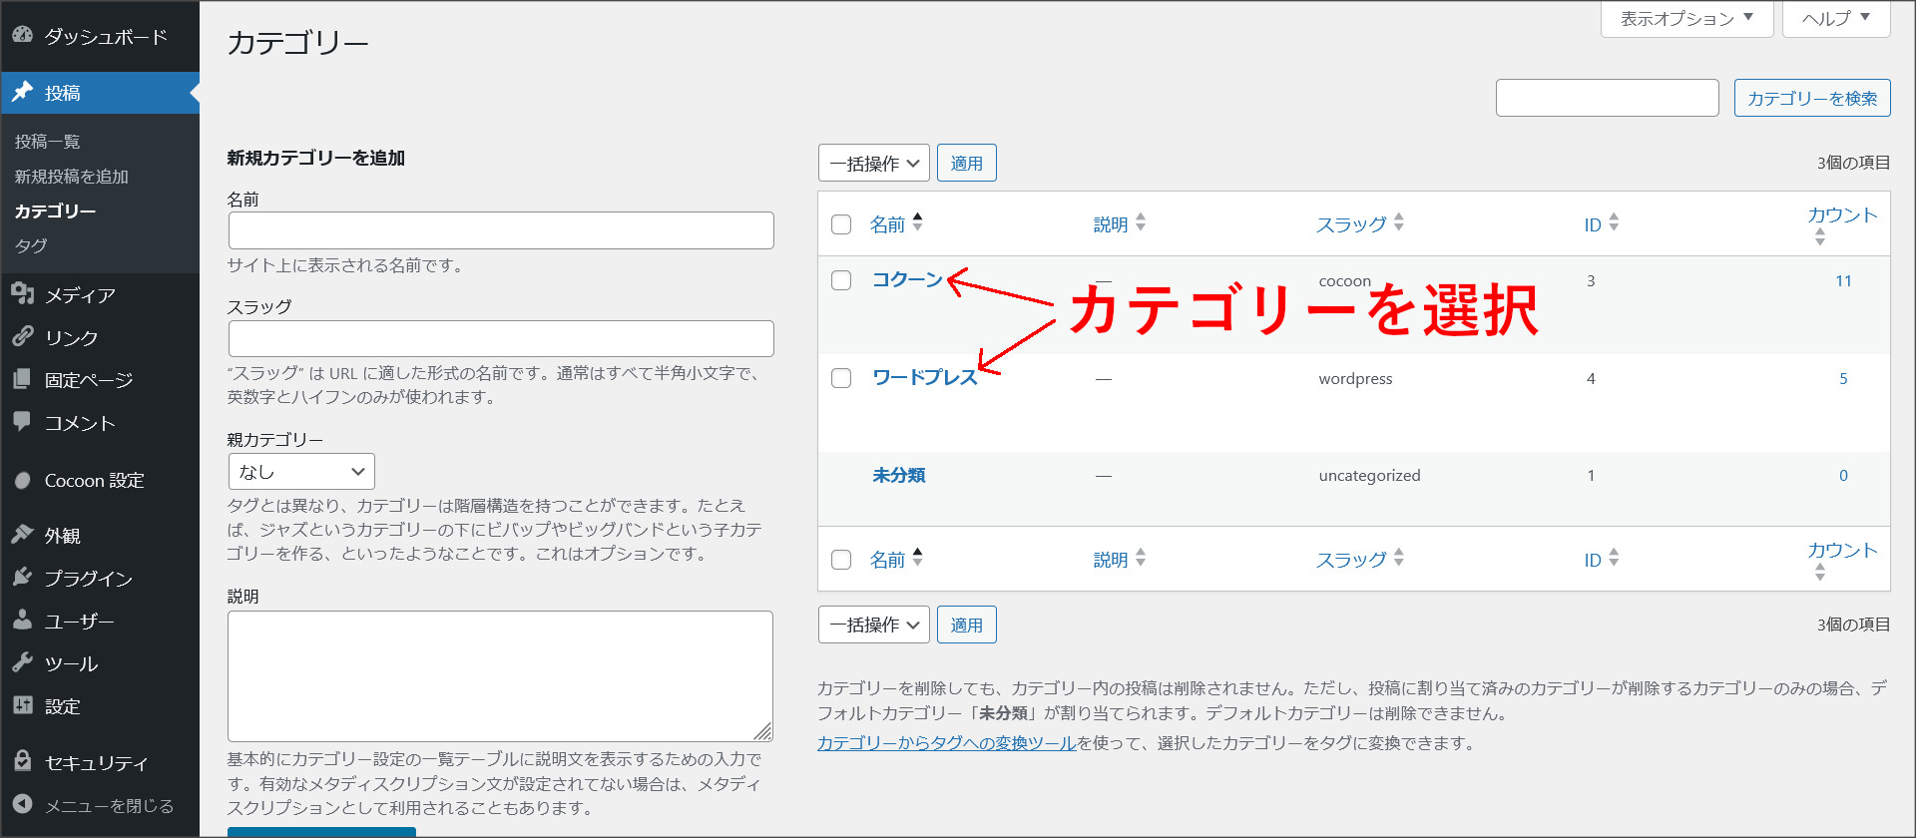The width and height of the screenshot is (1916, 838).
Task: Open 新規投稿を追加 submenu item
Action: coord(71,177)
